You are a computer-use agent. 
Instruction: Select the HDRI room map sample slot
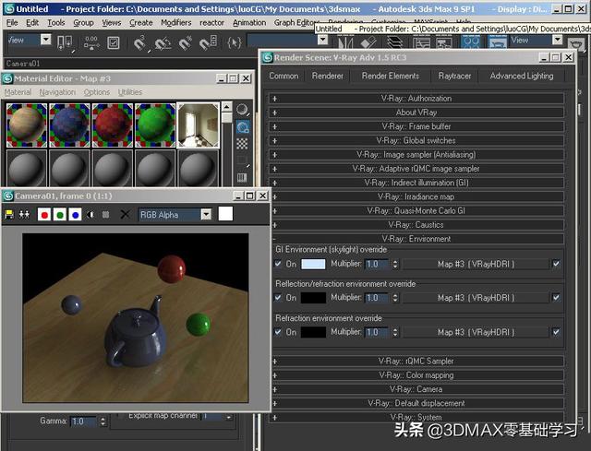tap(199, 125)
